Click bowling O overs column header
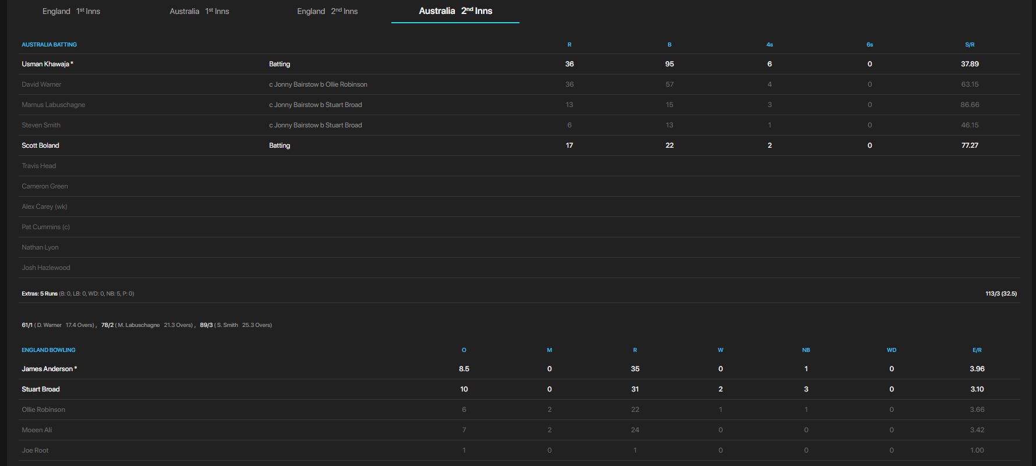Viewport: 1036px width, 466px height. (464, 350)
